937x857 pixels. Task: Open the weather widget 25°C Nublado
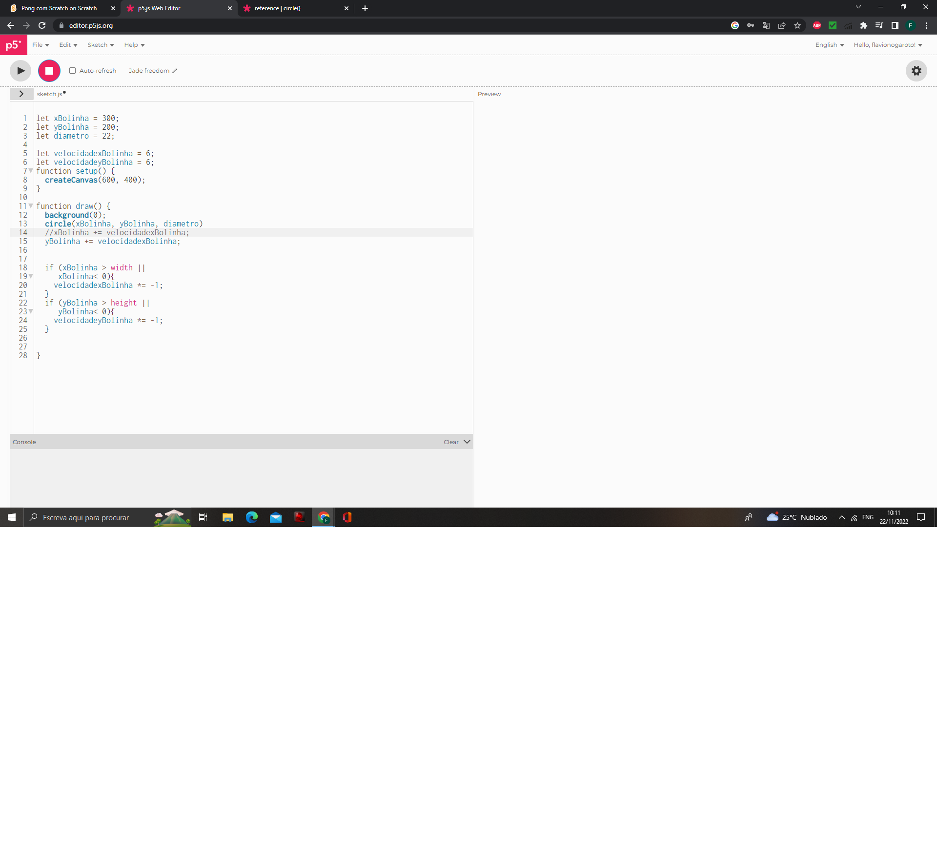[x=796, y=517]
